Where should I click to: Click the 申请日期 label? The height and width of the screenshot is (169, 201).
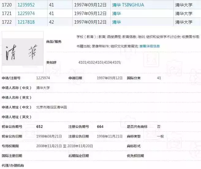75,78
